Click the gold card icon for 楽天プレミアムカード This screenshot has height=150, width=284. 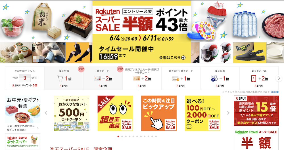pos(137,78)
